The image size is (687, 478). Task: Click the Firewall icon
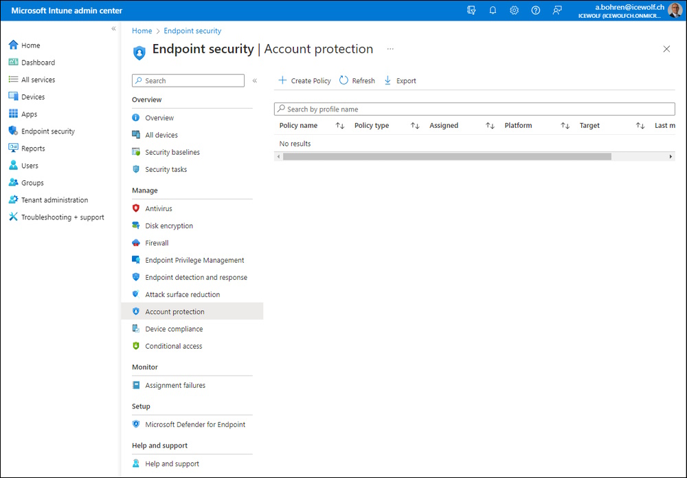tap(136, 243)
